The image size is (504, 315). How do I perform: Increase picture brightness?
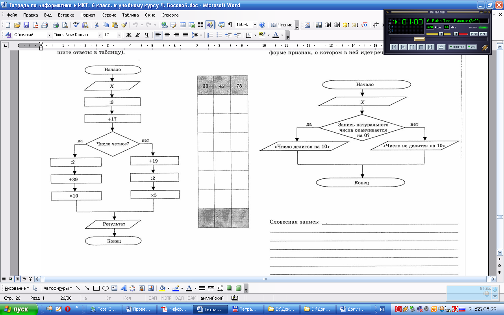(x=346, y=25)
